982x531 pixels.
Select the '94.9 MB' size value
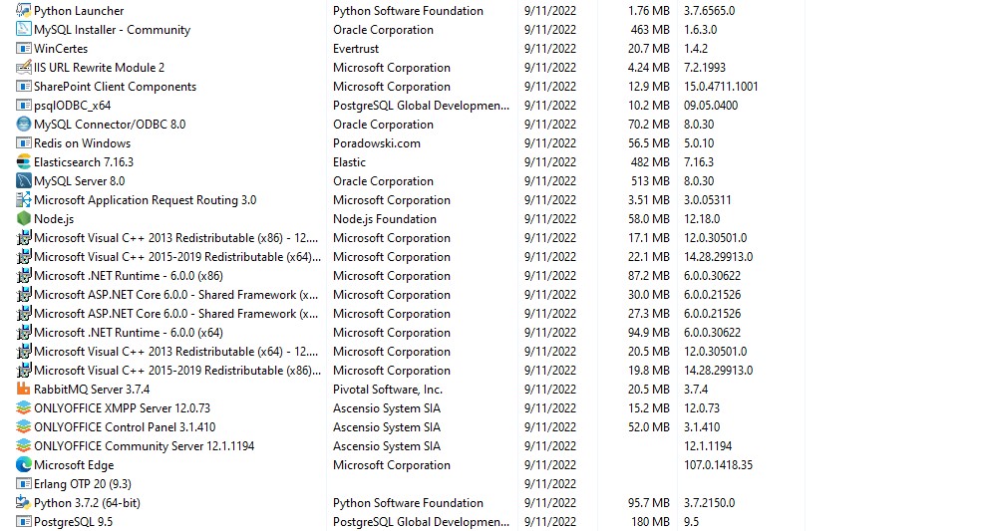[649, 332]
